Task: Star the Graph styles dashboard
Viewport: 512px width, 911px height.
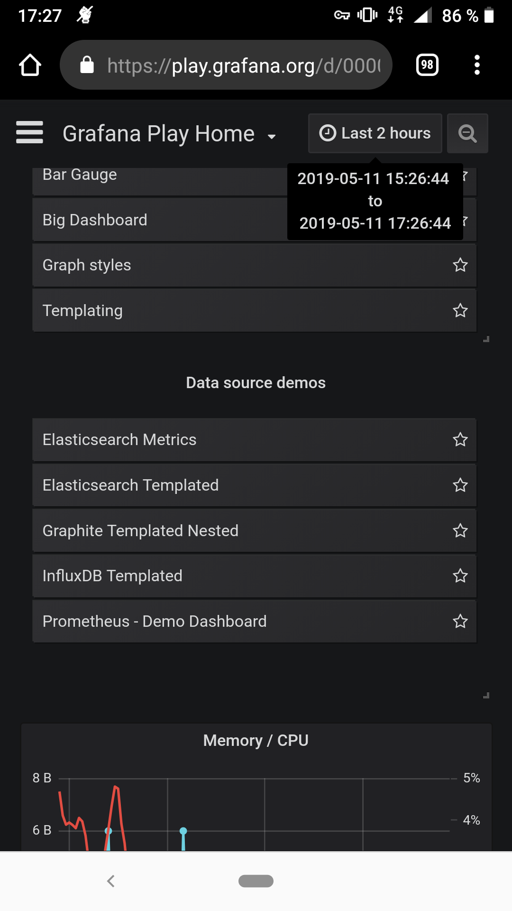Action: pyautogui.click(x=460, y=265)
